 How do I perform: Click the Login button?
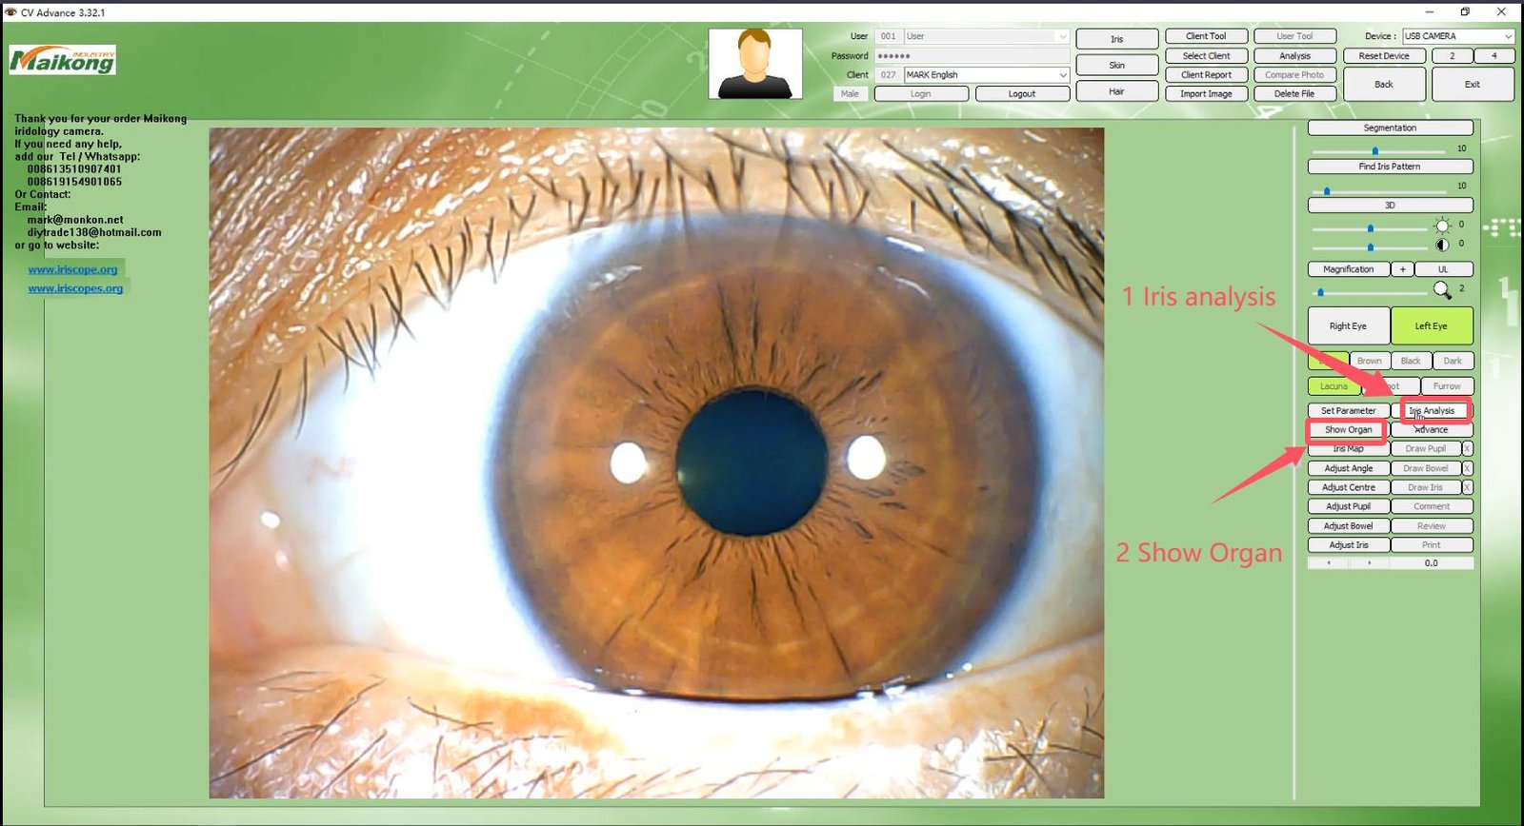pyautogui.click(x=920, y=94)
